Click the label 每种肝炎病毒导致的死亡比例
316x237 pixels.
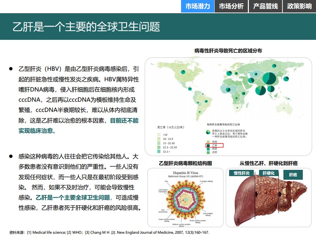223,124
